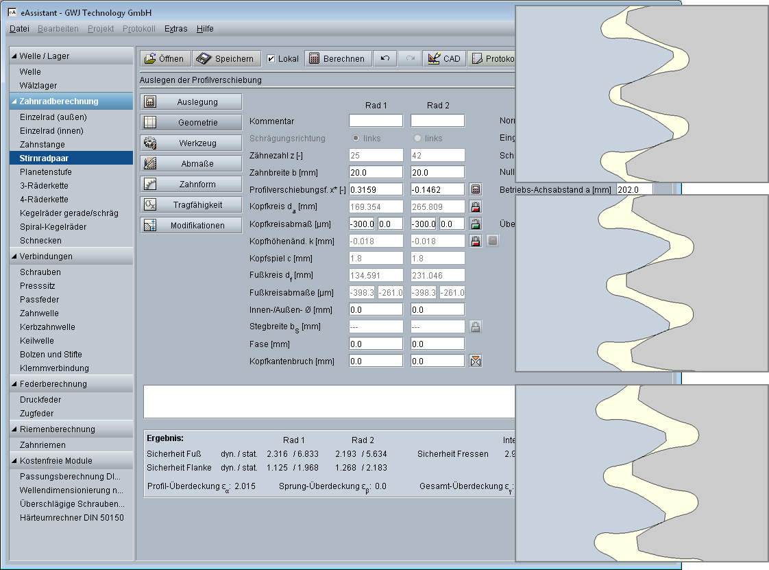
Task: Select Rad 2 links radio button
Action: (x=418, y=139)
